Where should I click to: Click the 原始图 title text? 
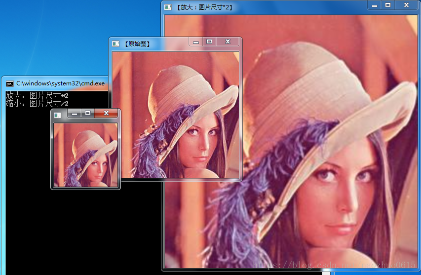tap(137, 44)
